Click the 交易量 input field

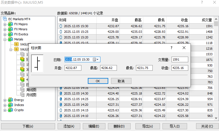tap(180, 59)
